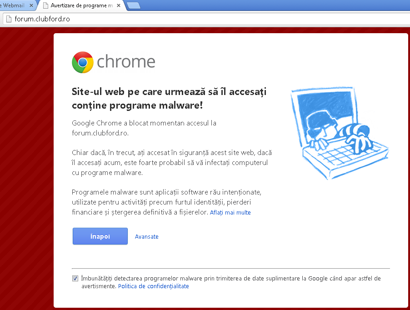Screen dimensions: 410x310
Task: Click the warning tab's page favicon
Action: (x=45, y=5)
